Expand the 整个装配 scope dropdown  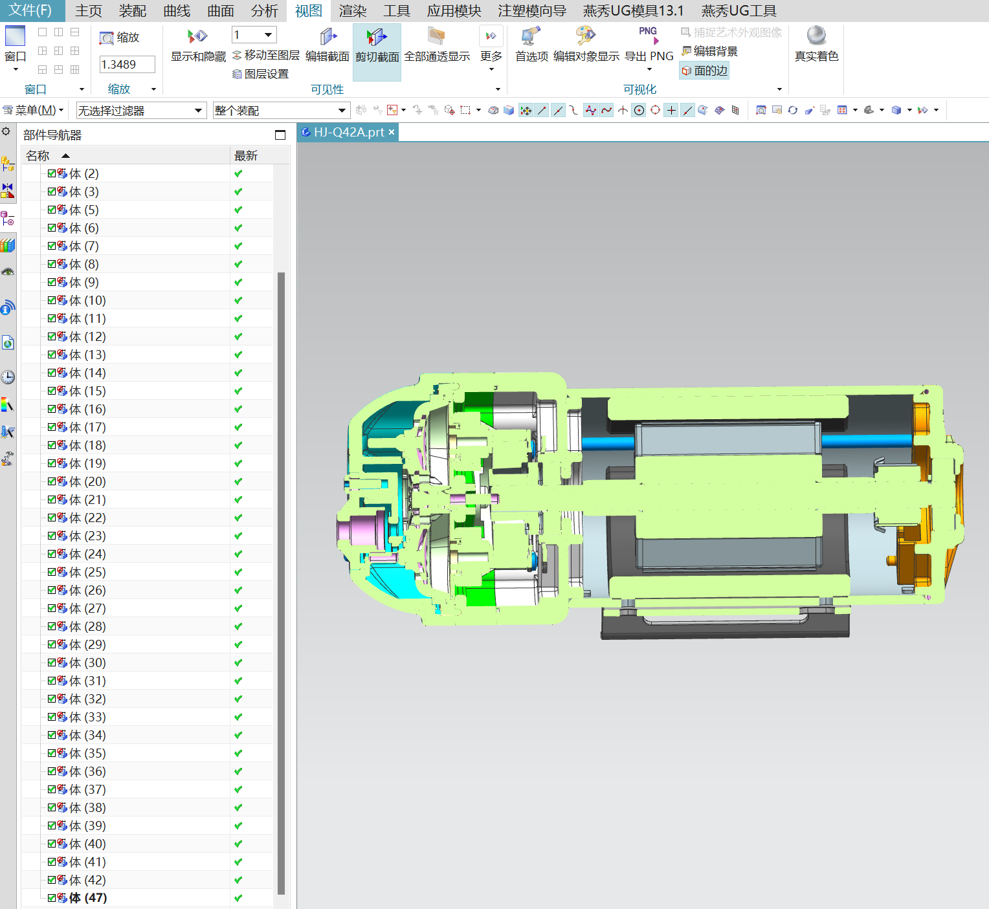click(x=342, y=111)
